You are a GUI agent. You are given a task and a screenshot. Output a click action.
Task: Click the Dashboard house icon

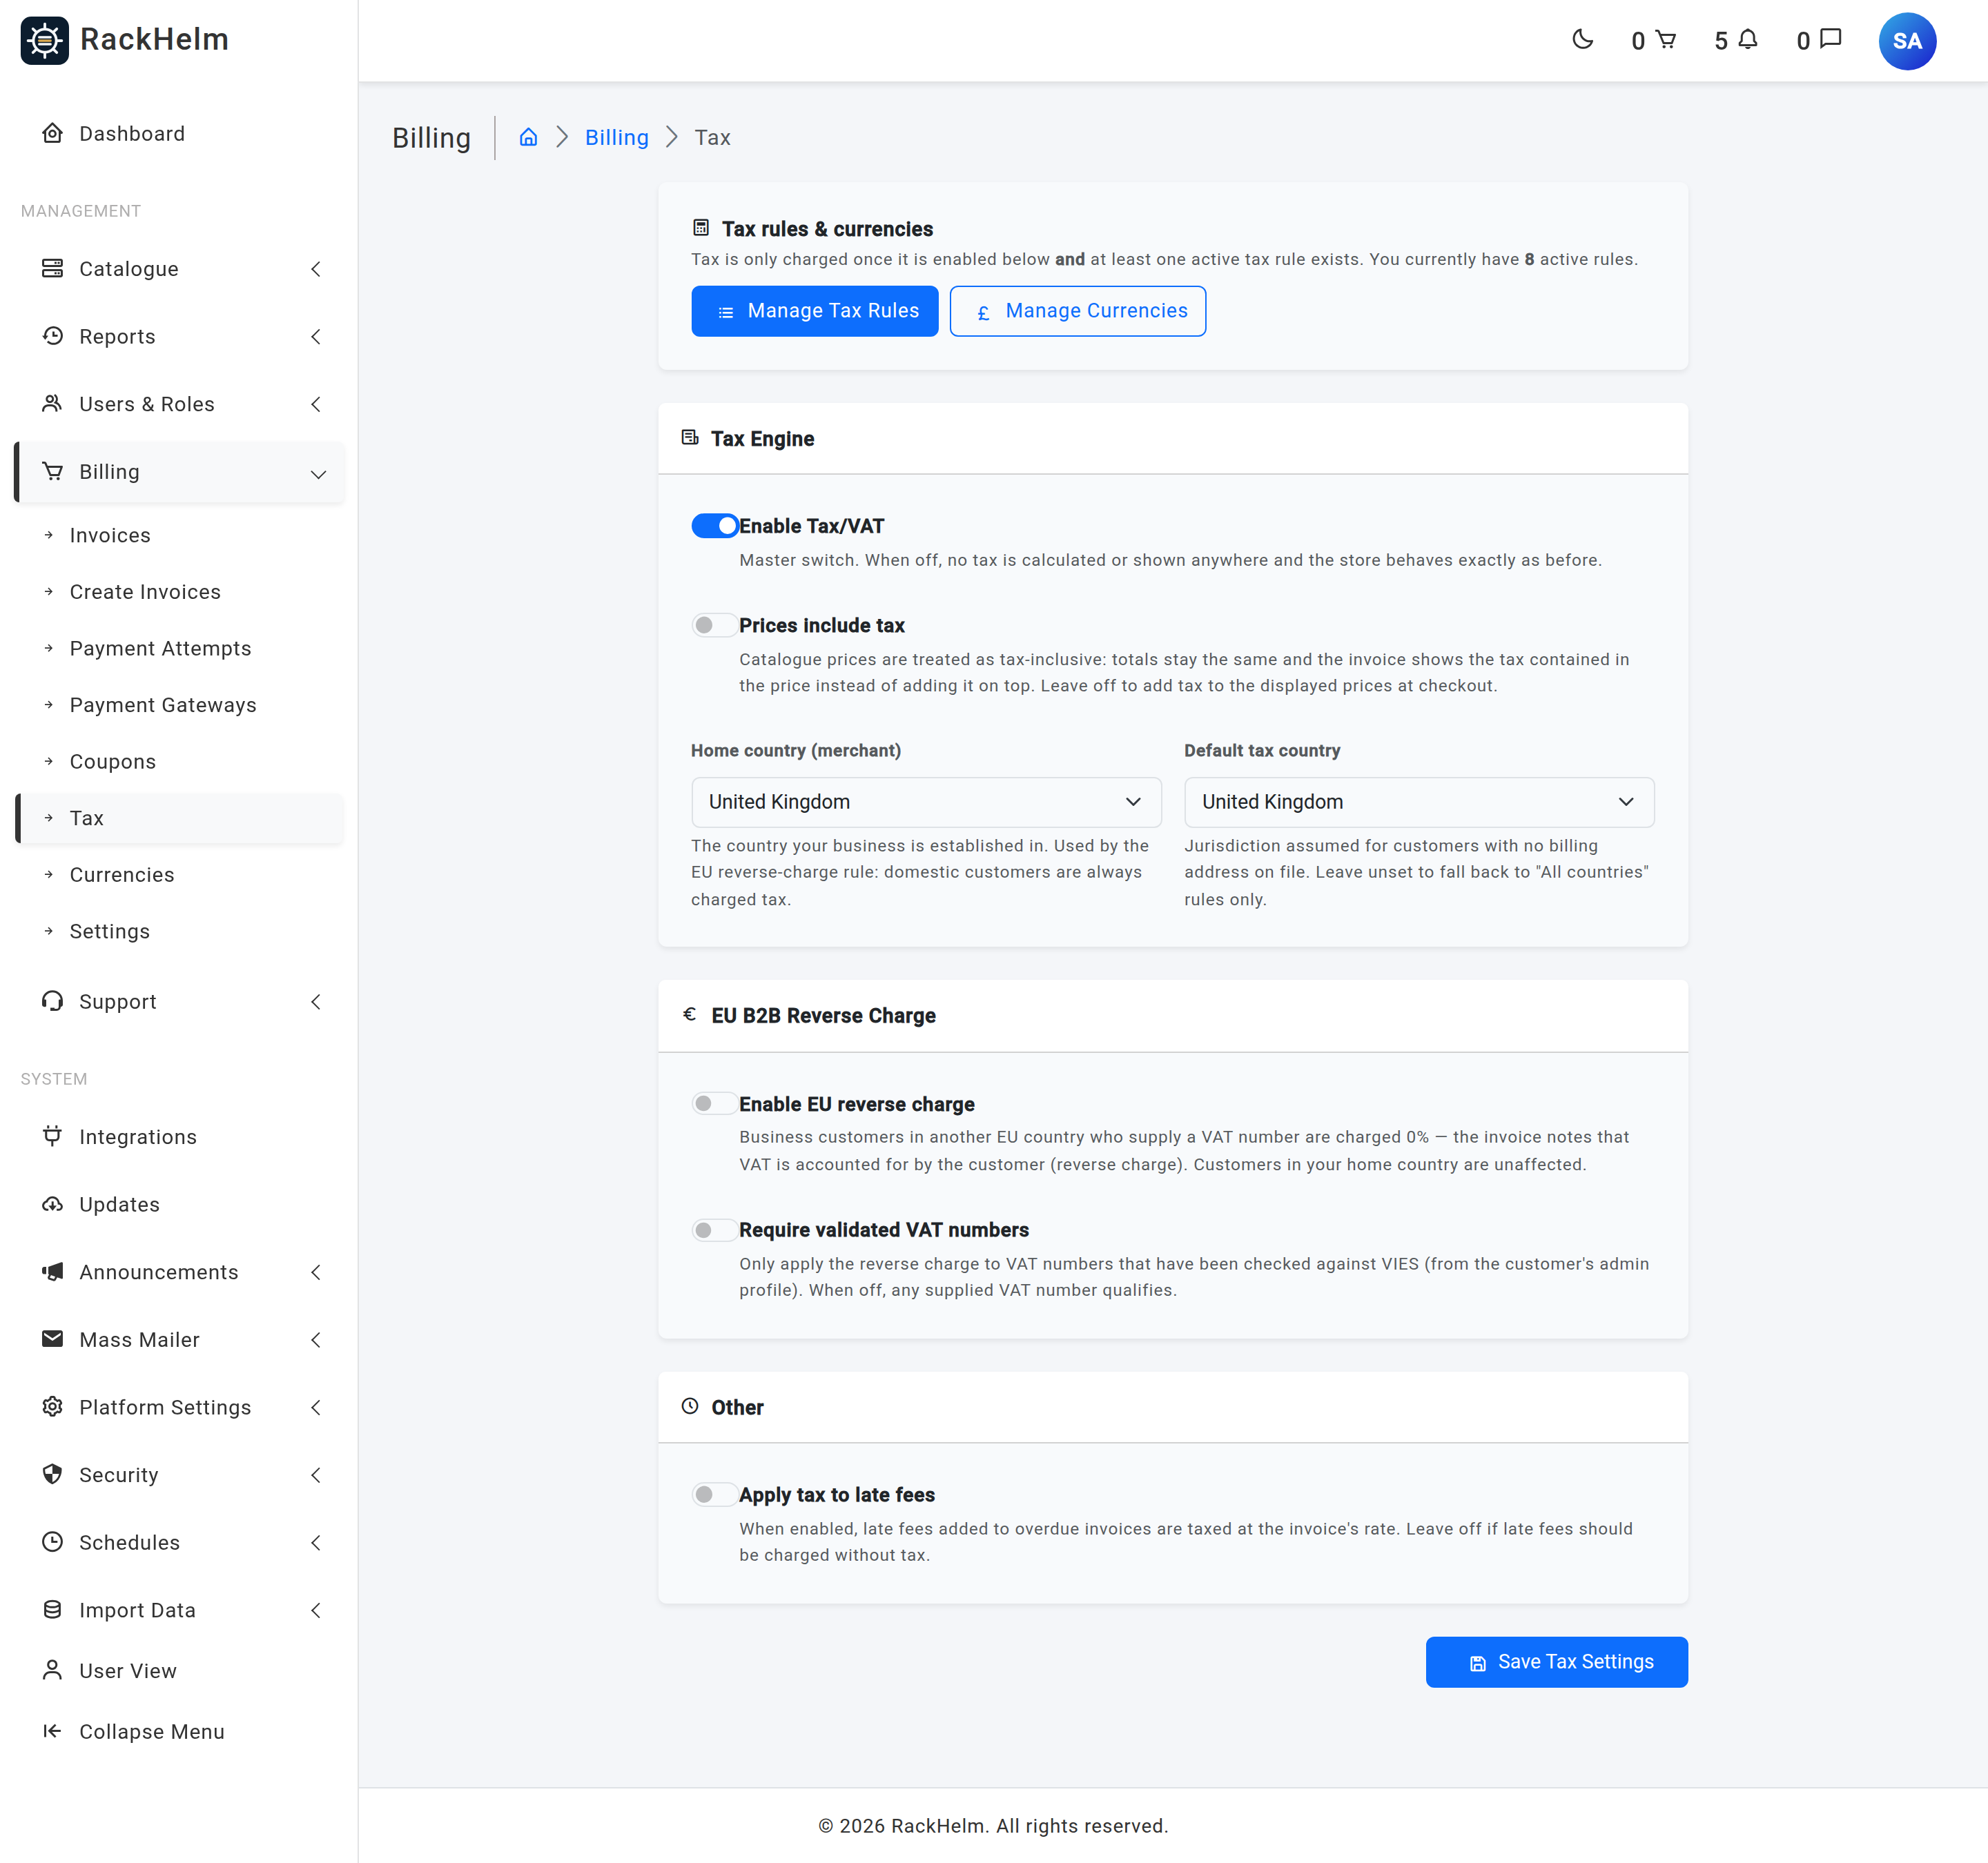53,134
